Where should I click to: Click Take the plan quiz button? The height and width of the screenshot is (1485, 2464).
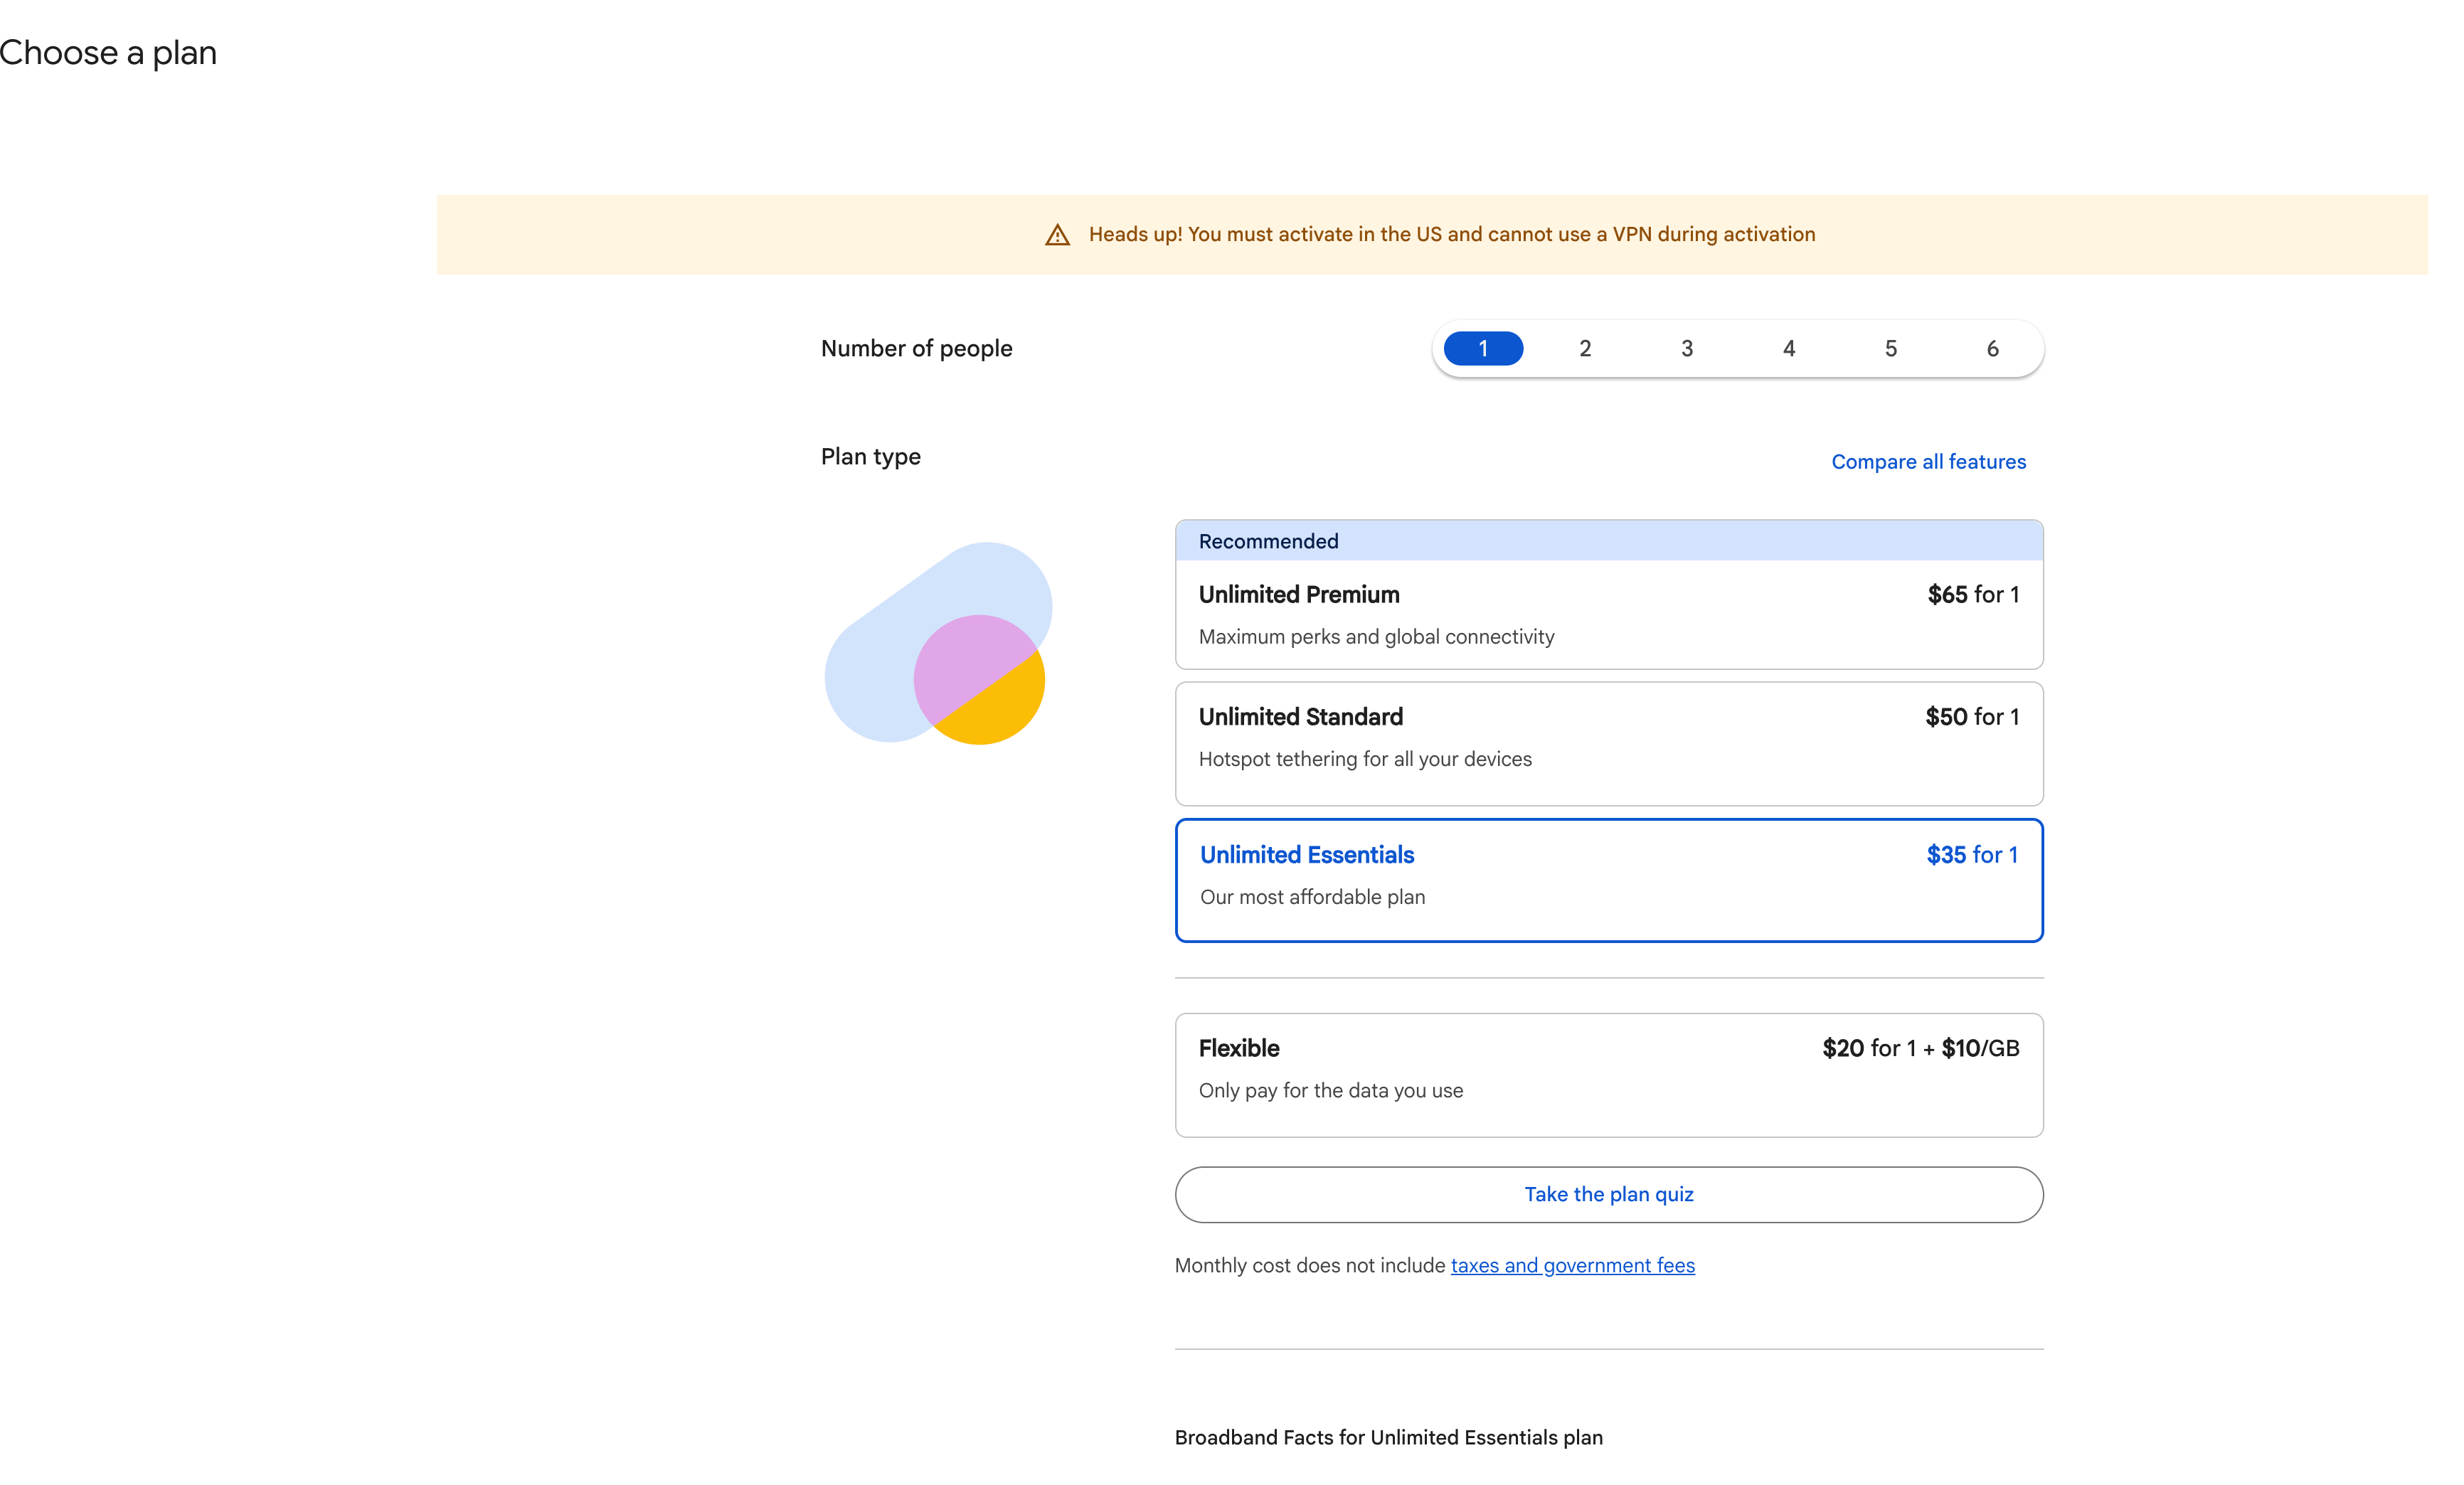(x=1608, y=1194)
